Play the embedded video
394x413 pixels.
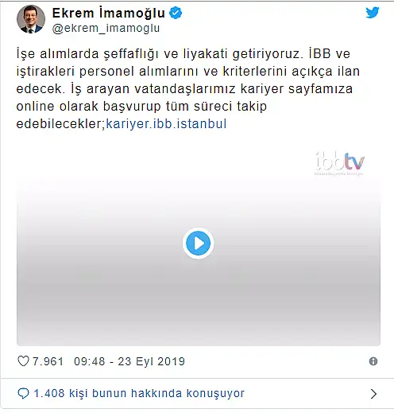pyautogui.click(x=198, y=244)
